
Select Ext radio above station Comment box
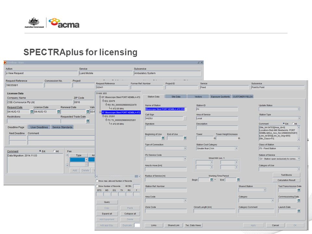[284, 123]
